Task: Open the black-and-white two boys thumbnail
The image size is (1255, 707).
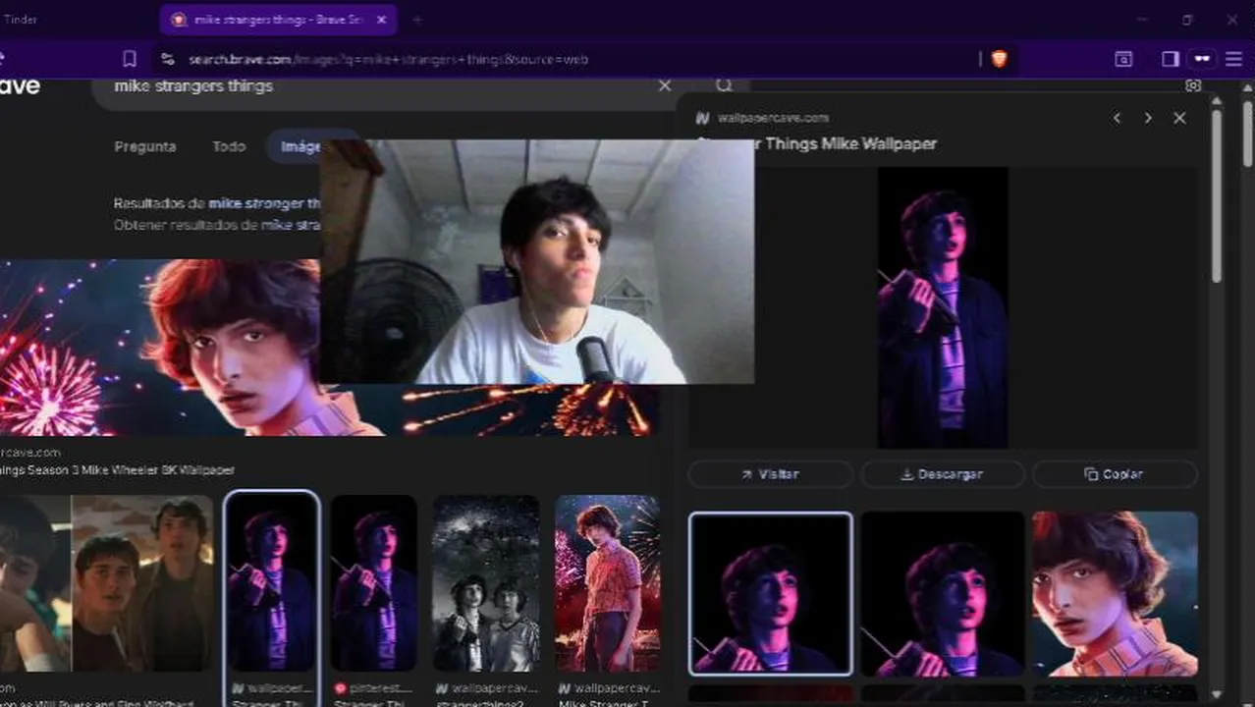Action: (x=486, y=582)
